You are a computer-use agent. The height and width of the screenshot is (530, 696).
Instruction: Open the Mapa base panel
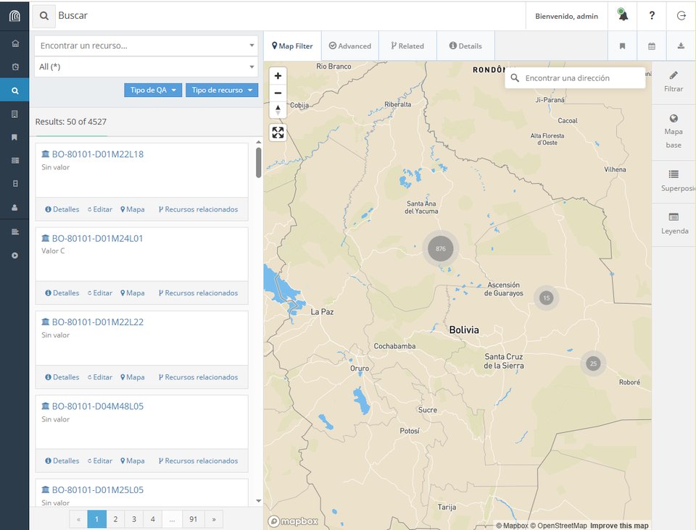click(x=674, y=131)
